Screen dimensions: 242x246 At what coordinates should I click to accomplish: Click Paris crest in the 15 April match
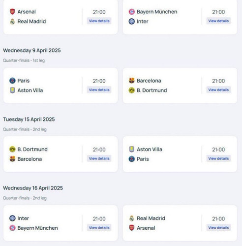point(132,159)
